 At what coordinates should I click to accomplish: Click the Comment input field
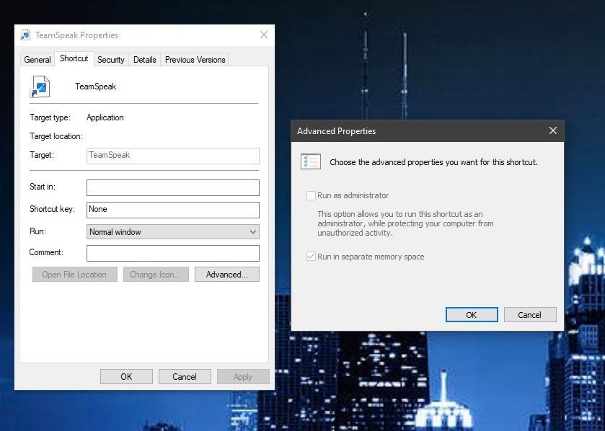173,253
